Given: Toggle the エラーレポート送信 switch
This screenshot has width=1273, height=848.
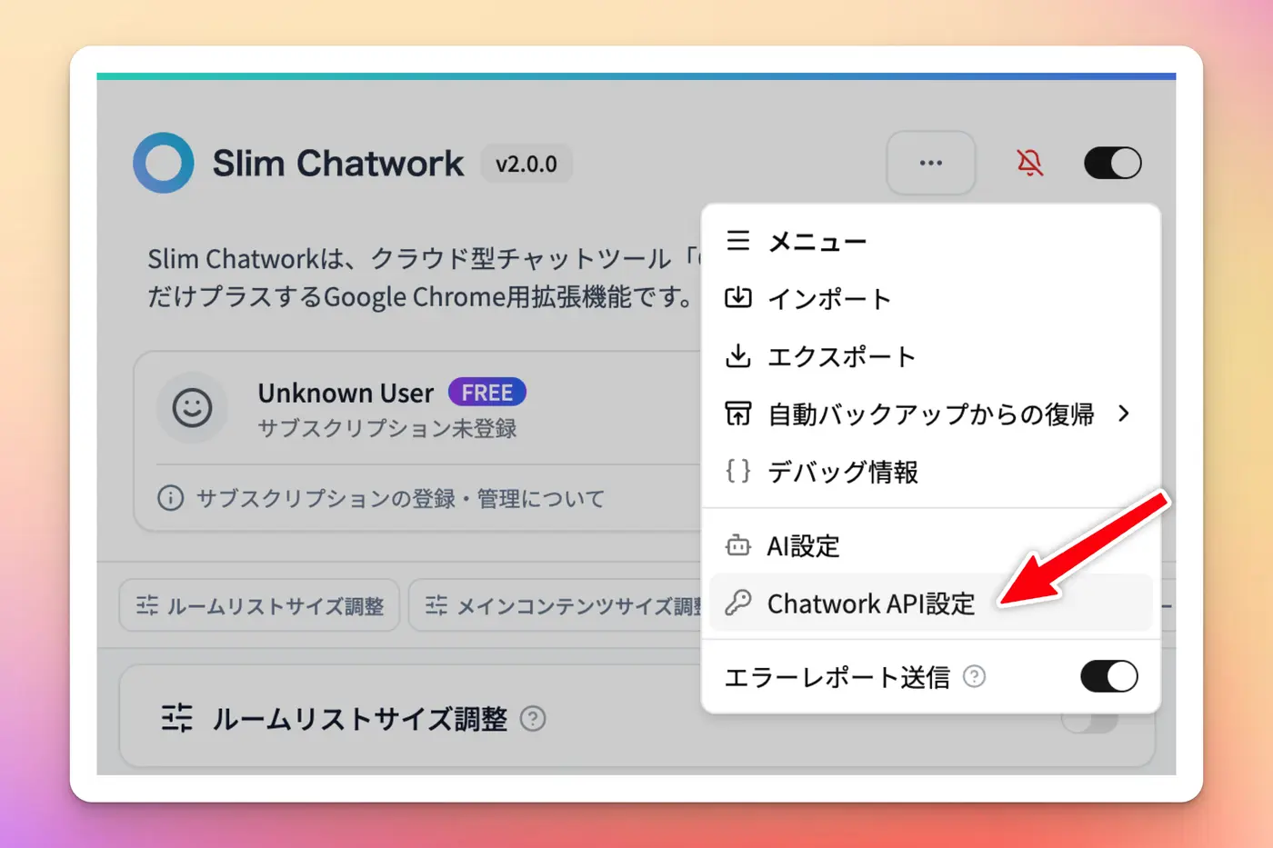Looking at the screenshot, I should tap(1108, 676).
